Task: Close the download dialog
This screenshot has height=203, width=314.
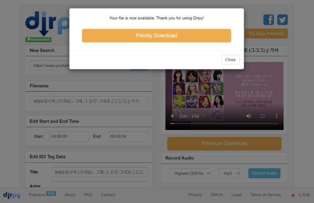Action: coord(230,60)
